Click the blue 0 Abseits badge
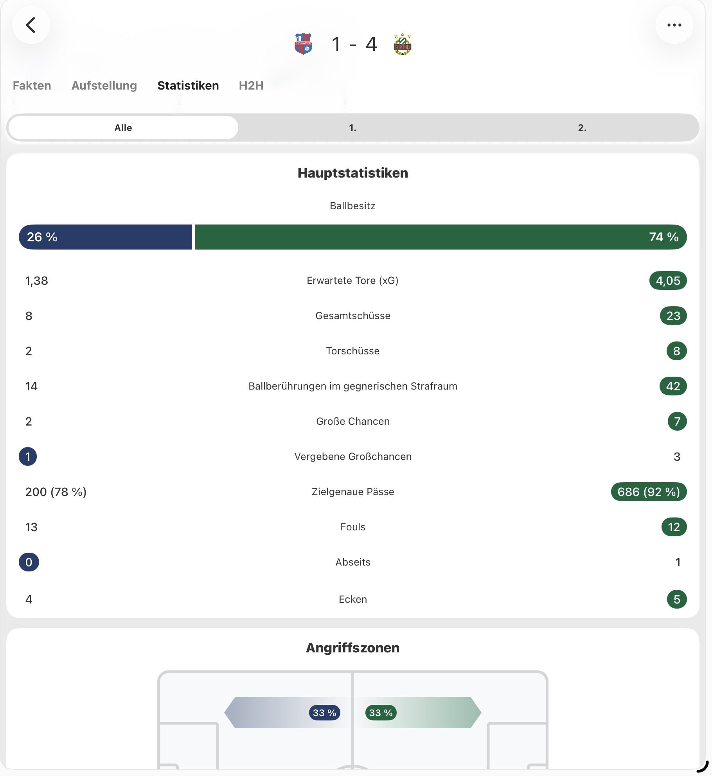 click(29, 562)
